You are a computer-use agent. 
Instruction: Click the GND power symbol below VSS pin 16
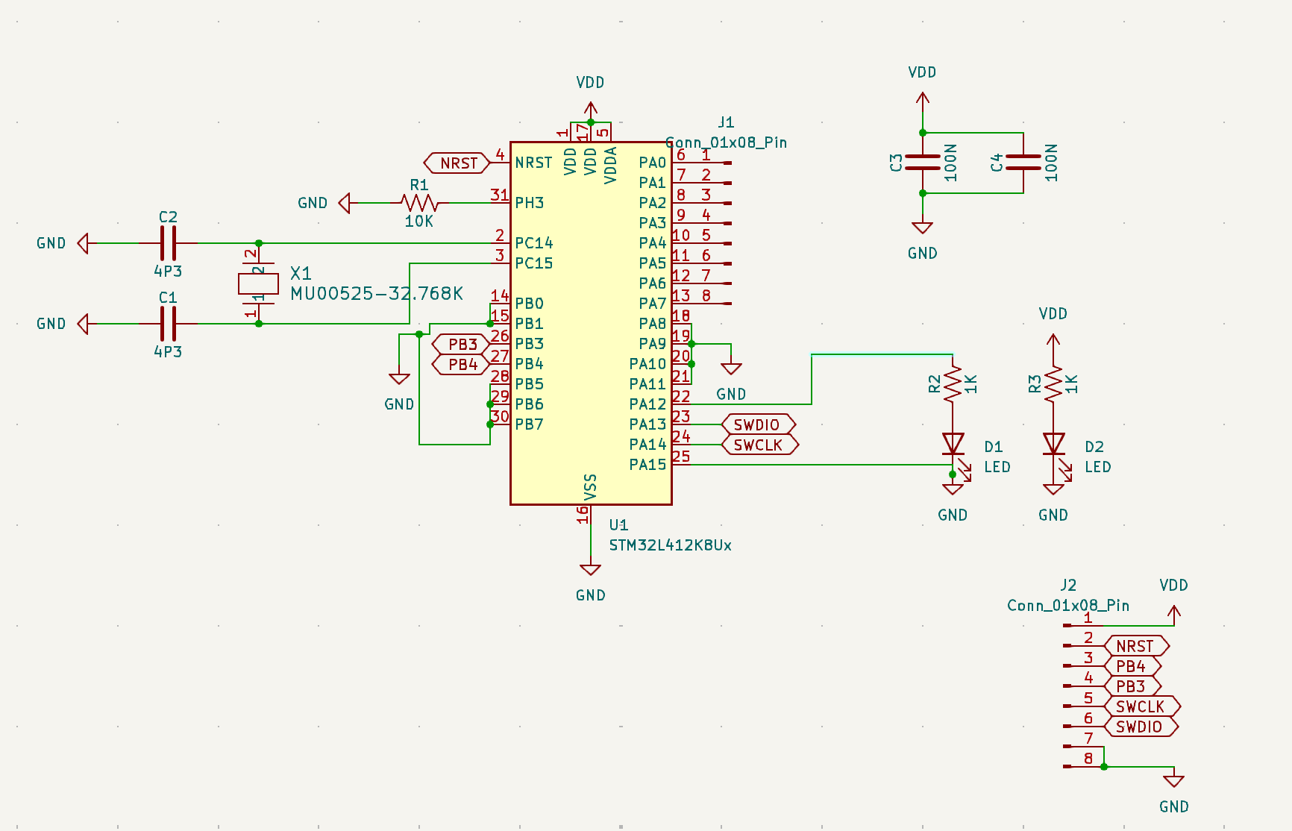pyautogui.click(x=590, y=568)
